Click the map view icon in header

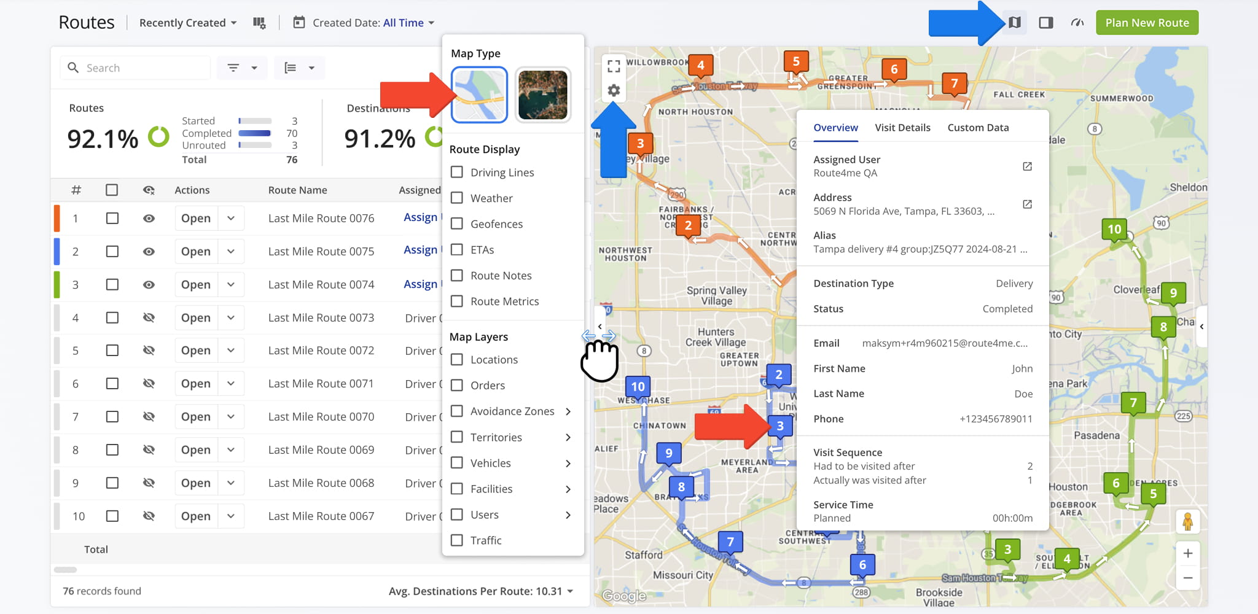tap(1015, 23)
